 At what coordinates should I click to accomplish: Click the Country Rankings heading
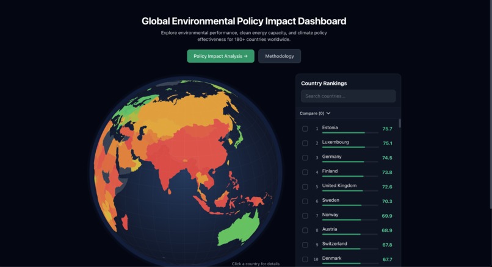click(324, 84)
